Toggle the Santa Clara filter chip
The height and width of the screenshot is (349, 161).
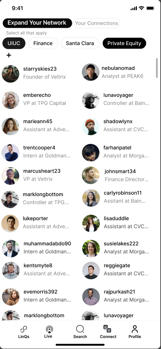[x=80, y=43]
